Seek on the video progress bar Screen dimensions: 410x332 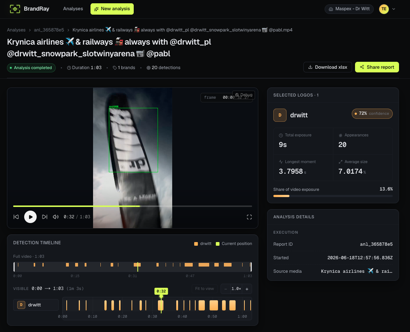click(x=133, y=206)
